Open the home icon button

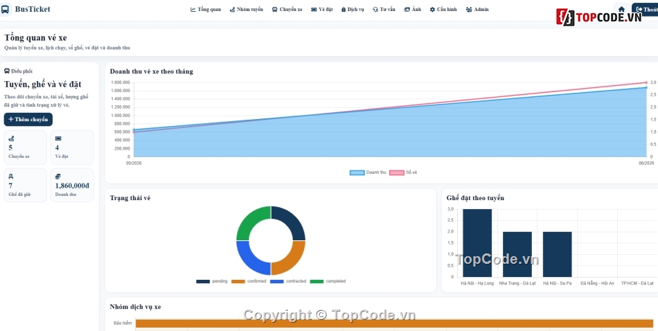tap(621, 9)
